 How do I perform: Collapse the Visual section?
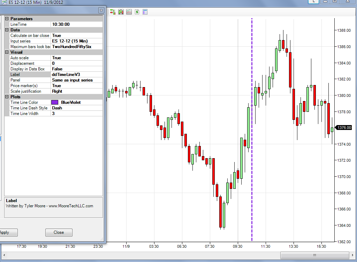click(x=7, y=52)
